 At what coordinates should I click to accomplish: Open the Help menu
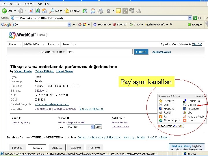(47, 4)
